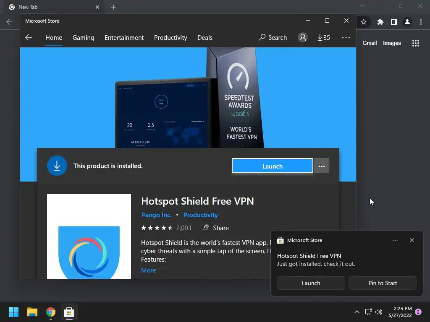Open the Microsoft Store Search
Image resolution: width=430 pixels, height=322 pixels.
tap(273, 37)
